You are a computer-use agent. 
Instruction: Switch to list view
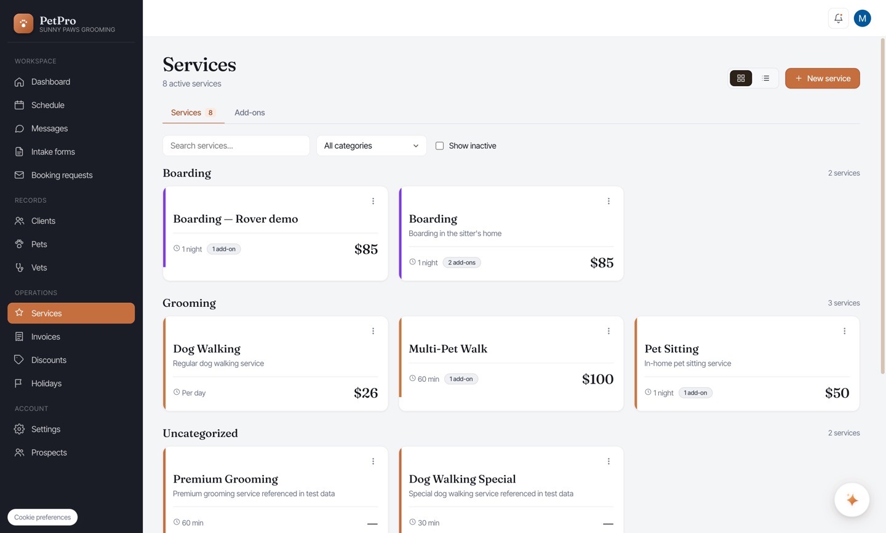pyautogui.click(x=765, y=78)
